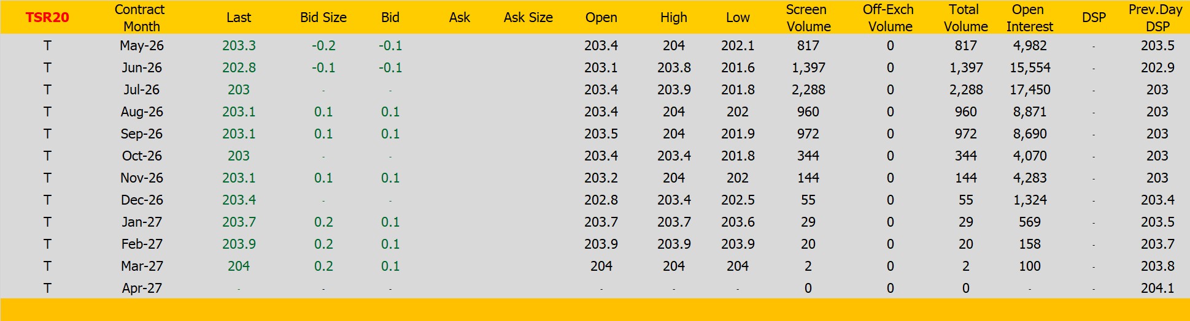
Task: Click the Open Interest column header
Action: 1029,18
